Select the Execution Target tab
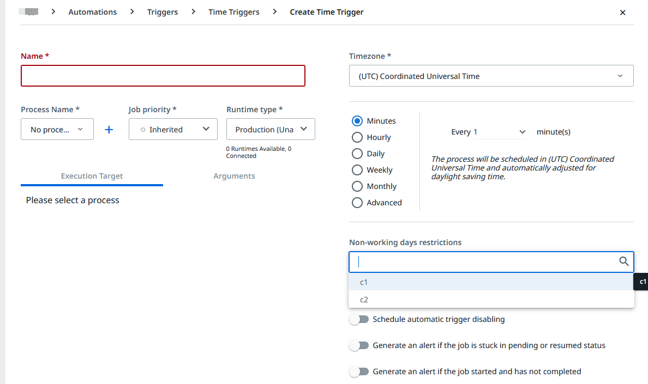The width and height of the screenshot is (648, 384). pos(92,176)
